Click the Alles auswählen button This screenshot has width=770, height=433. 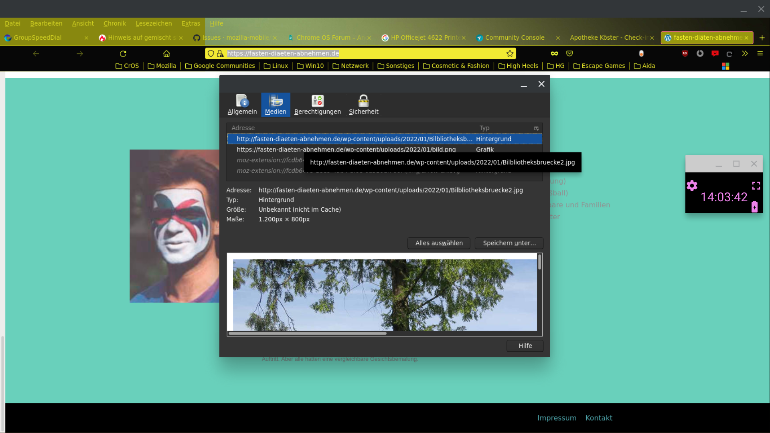[439, 243]
